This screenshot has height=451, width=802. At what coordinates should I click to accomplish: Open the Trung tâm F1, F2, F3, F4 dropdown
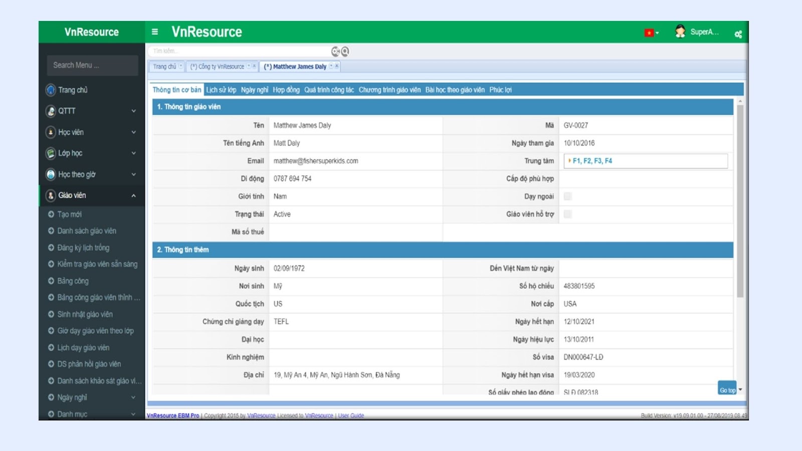tap(645, 161)
